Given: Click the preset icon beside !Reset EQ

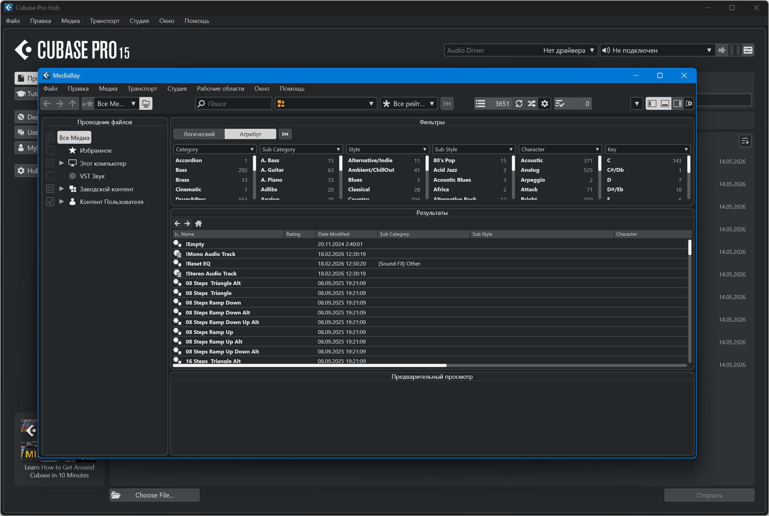Looking at the screenshot, I should (x=177, y=263).
